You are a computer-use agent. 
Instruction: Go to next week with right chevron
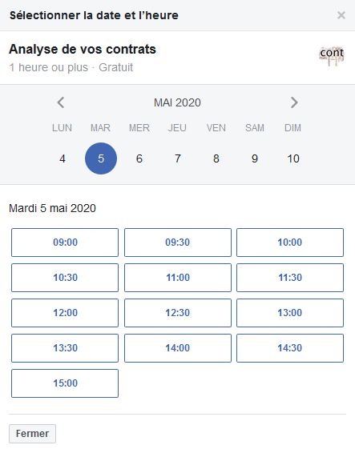(x=294, y=102)
